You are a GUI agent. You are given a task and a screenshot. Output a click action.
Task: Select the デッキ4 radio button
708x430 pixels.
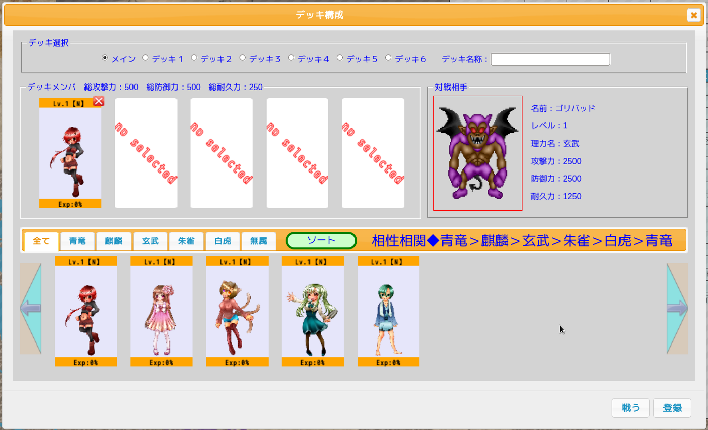(291, 58)
